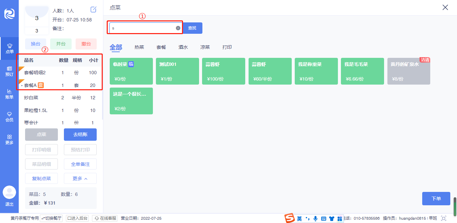Click the app logo at top left
The width and height of the screenshot is (457, 223).
tap(9, 13)
